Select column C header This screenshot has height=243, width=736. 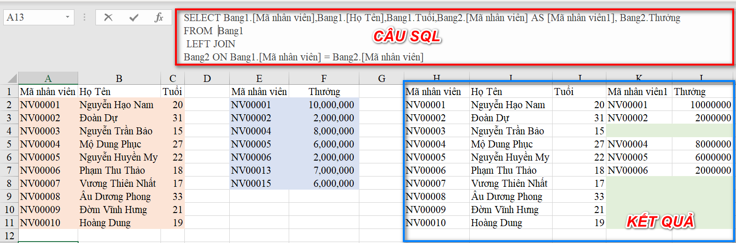(173, 78)
